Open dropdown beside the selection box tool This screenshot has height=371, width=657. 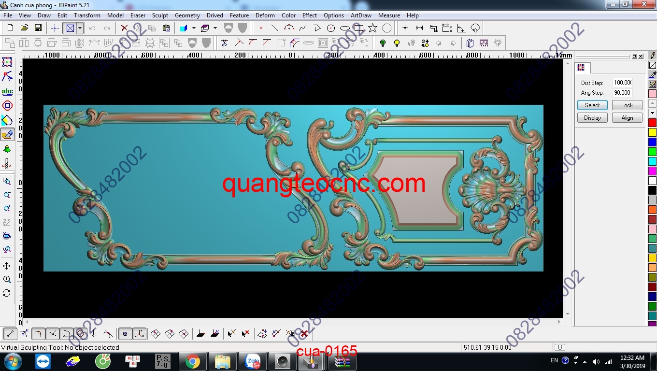(80, 28)
